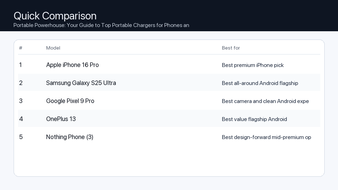Click the Portable Powerhouse subtitle text
The image size is (338, 190).
pos(101,25)
